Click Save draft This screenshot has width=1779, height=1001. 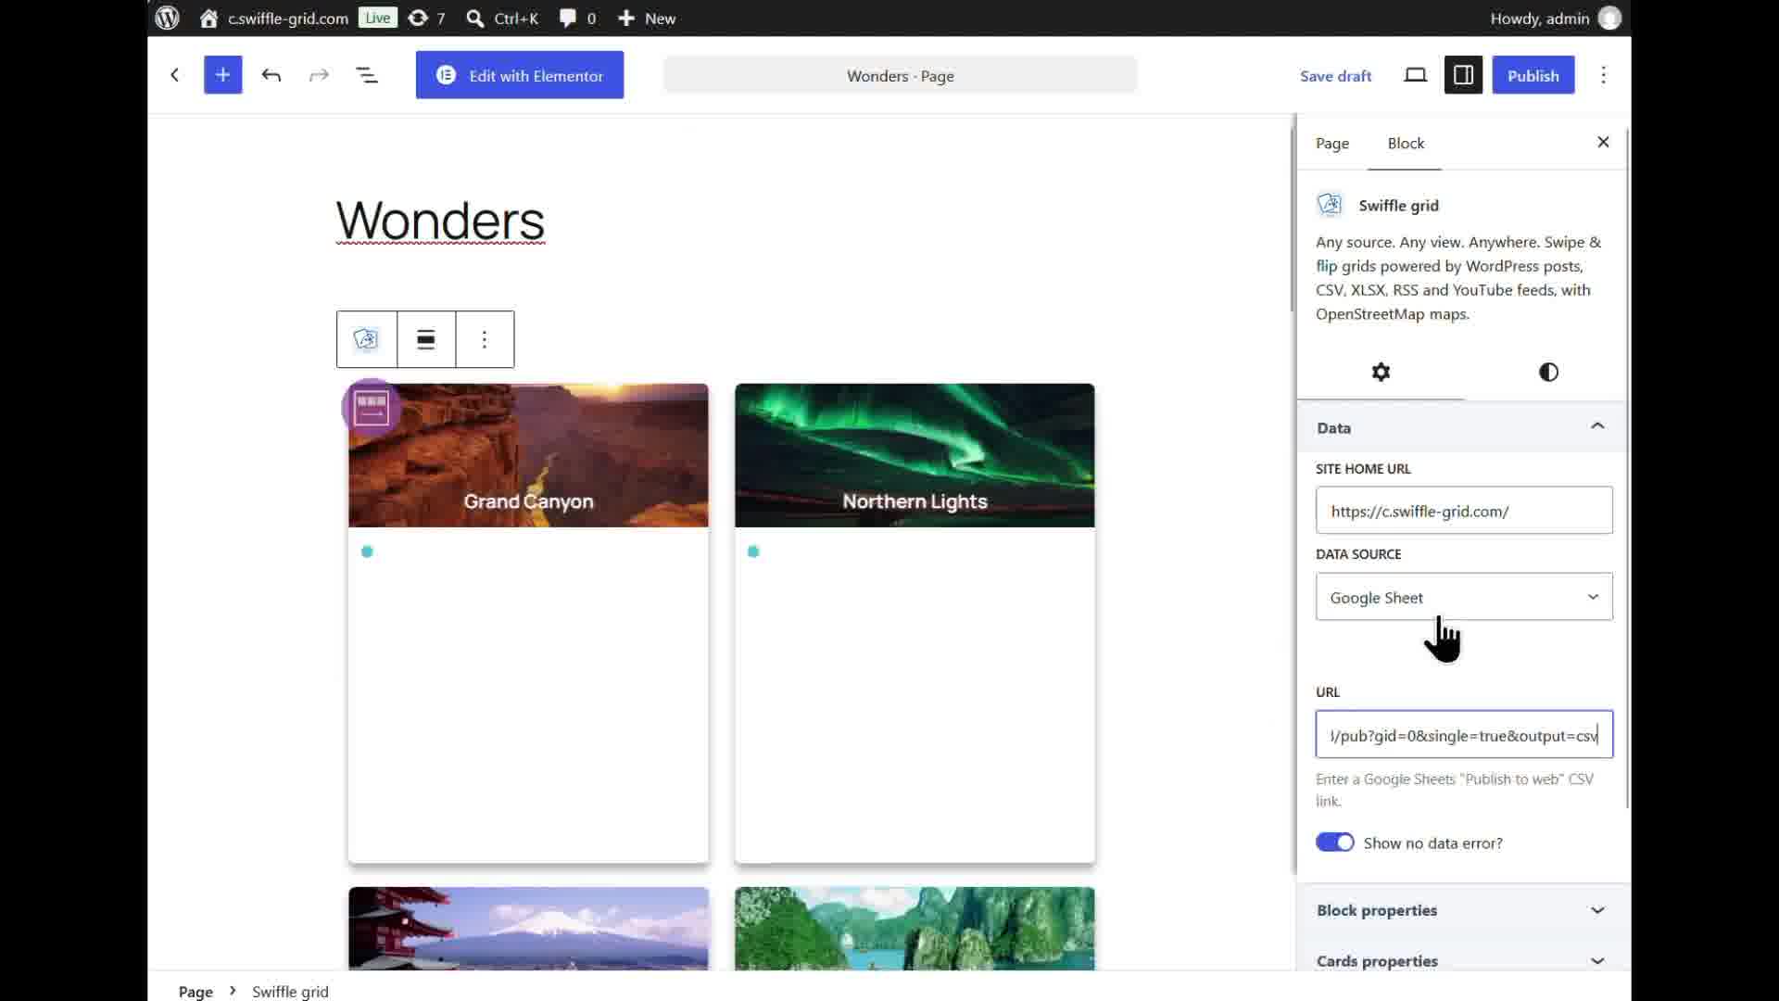1335,76
